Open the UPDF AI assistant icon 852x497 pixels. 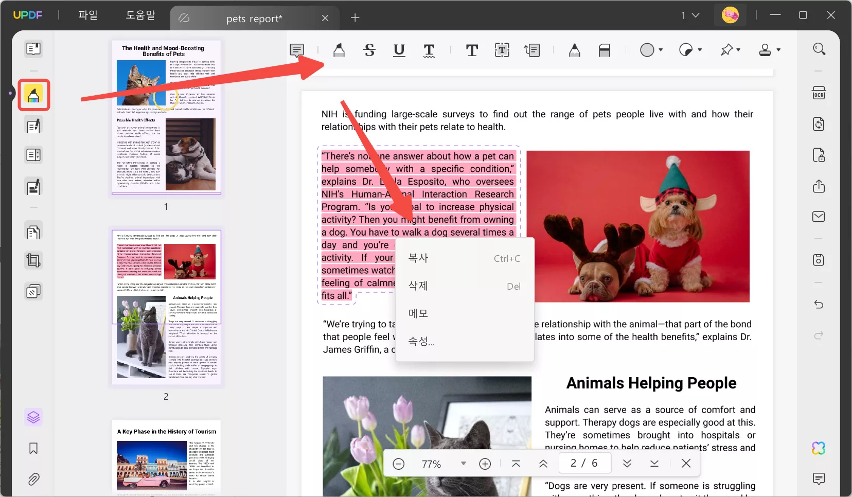[x=819, y=448]
